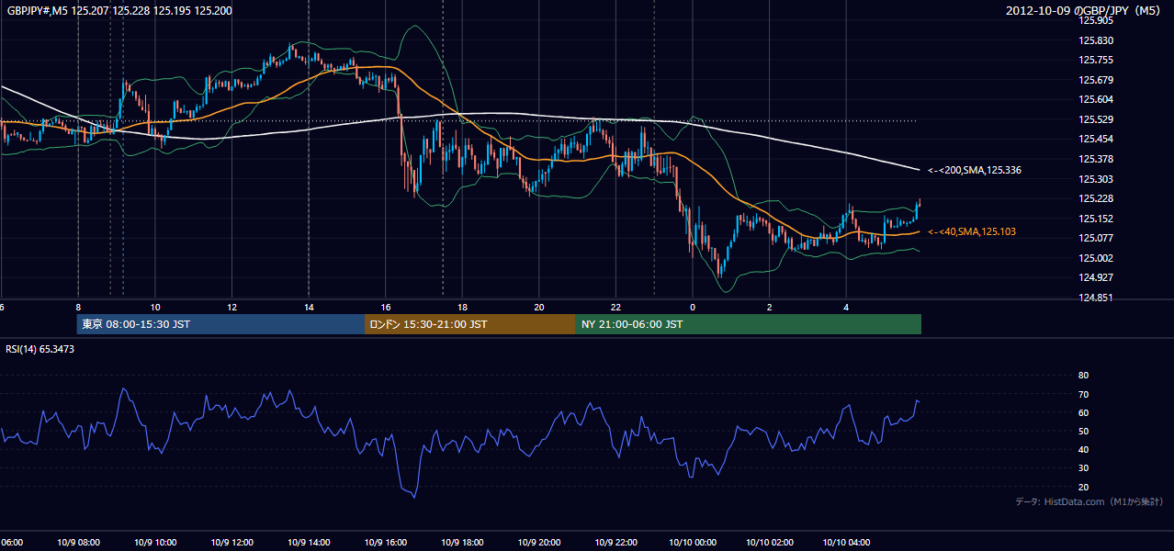Click the 10/10 04:00 time label
1174x551 pixels.
pyautogui.click(x=846, y=543)
